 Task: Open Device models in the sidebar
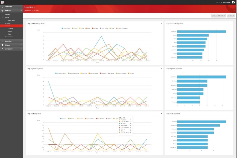12,20
